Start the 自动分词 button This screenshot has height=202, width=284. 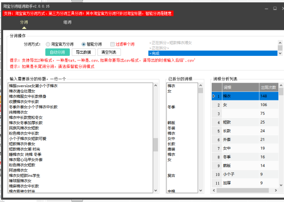(57, 52)
